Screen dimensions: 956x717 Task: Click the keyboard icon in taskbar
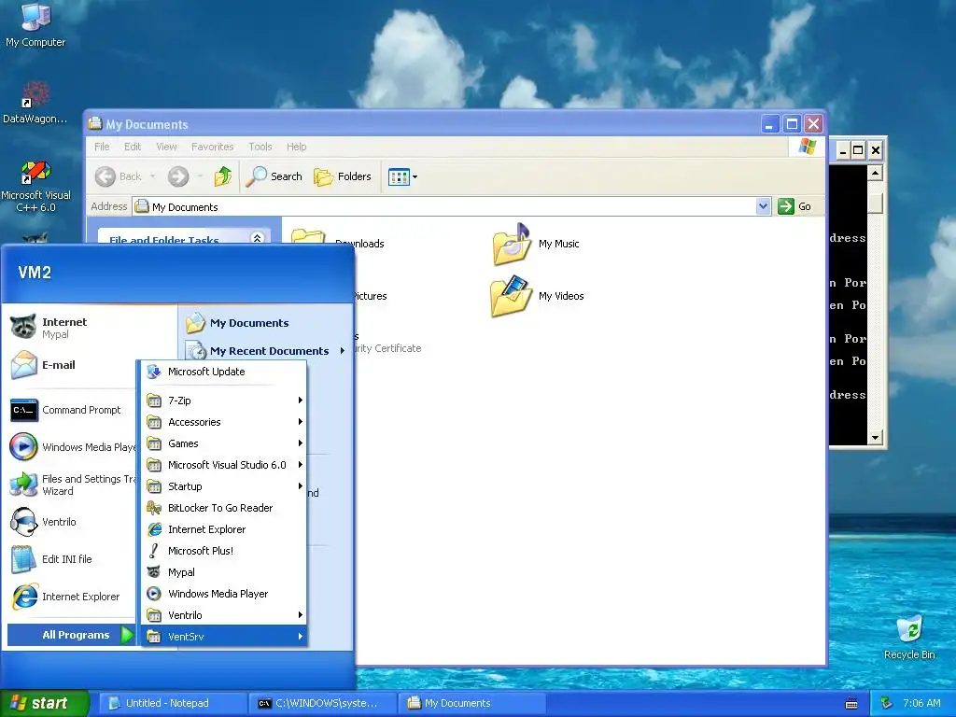point(851,704)
